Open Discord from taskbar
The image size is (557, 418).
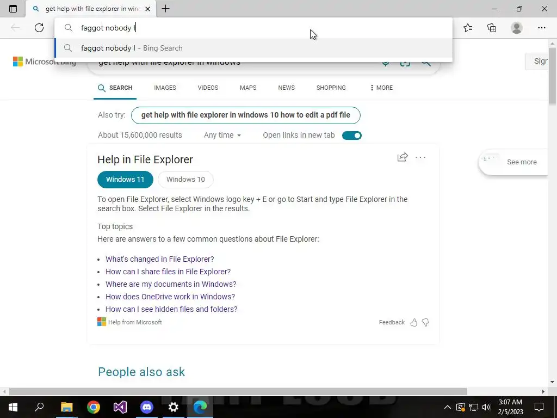147,407
